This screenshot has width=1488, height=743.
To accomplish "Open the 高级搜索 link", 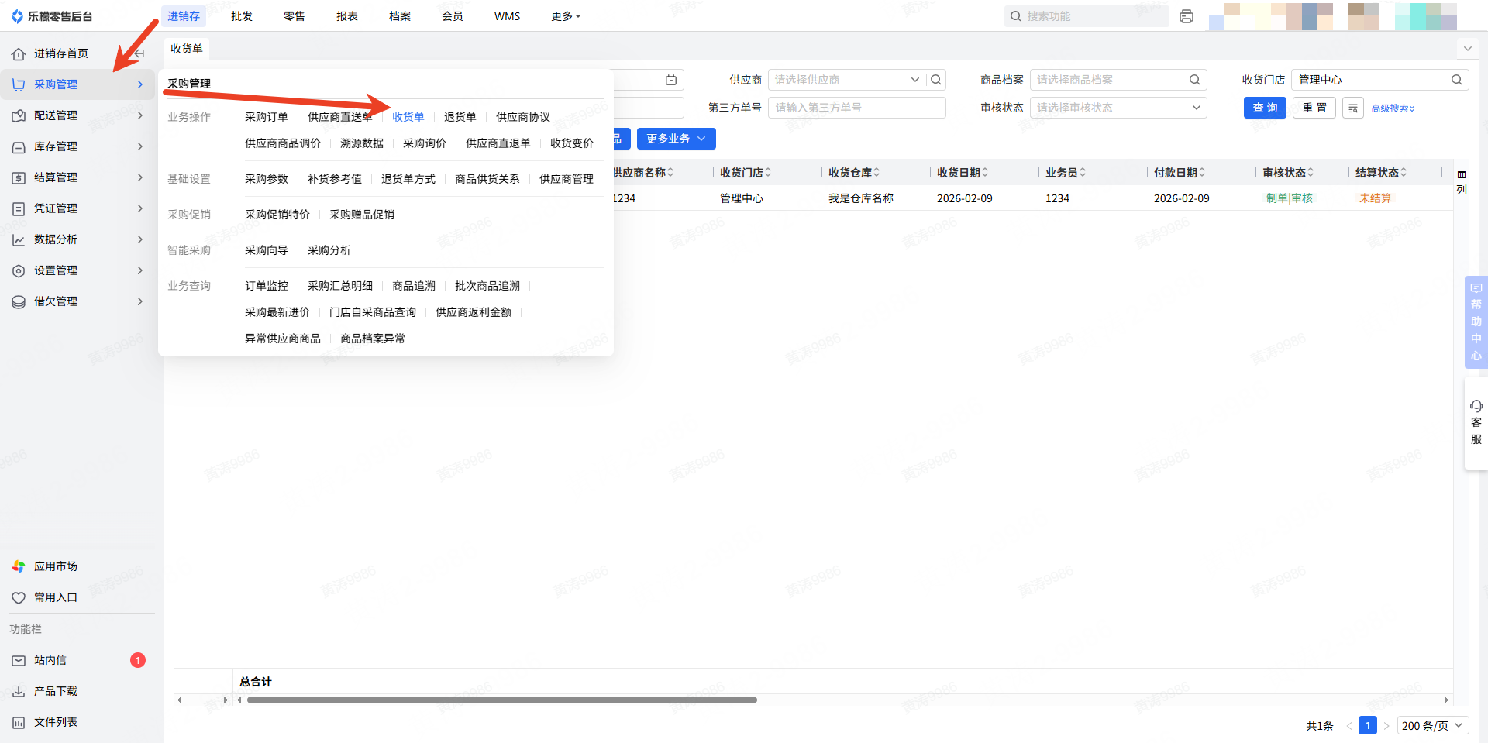I will pos(1393,108).
